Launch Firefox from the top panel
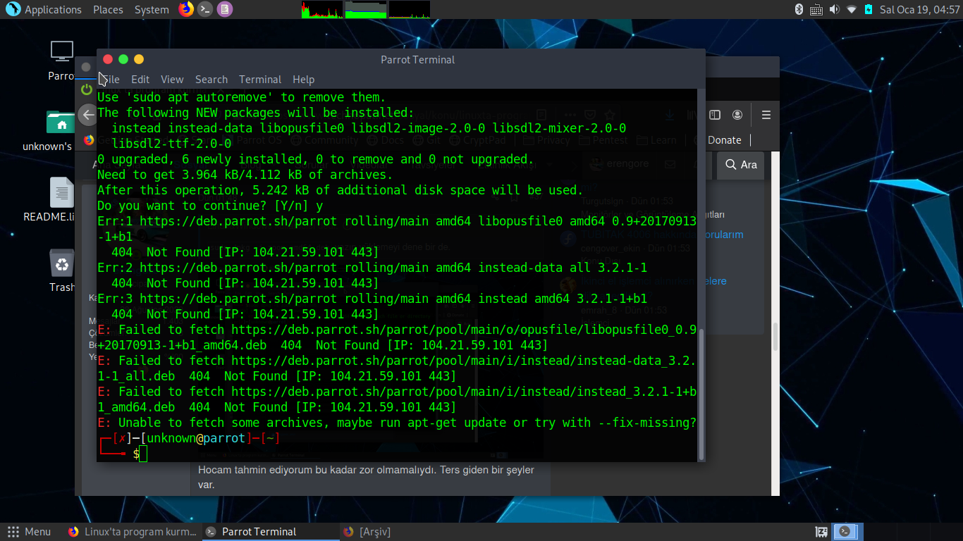Viewport: 963px width, 541px height. 186,9
